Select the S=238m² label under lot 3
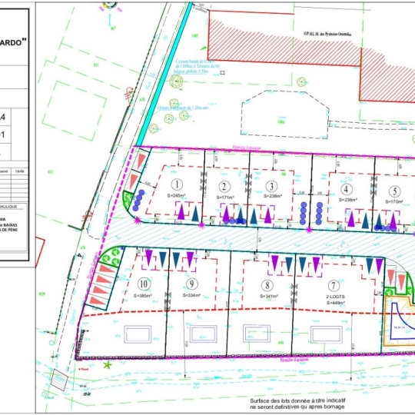415x415 pixels. tap(273, 196)
